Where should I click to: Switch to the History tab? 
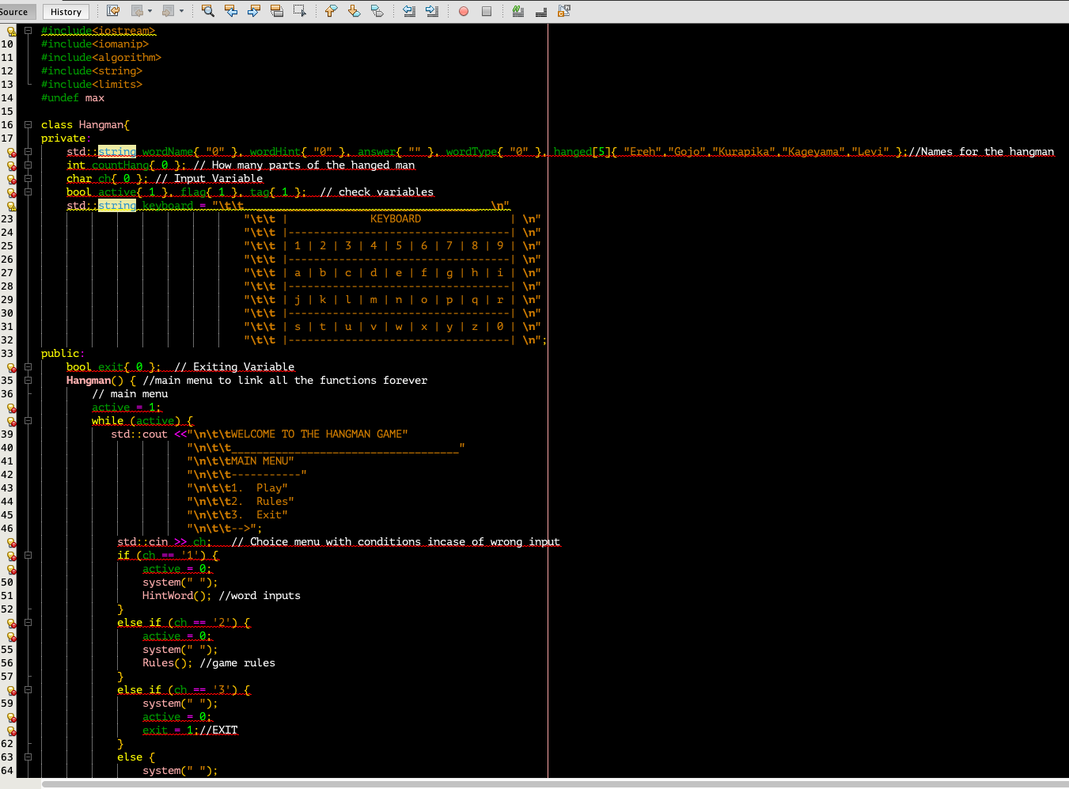65,11
